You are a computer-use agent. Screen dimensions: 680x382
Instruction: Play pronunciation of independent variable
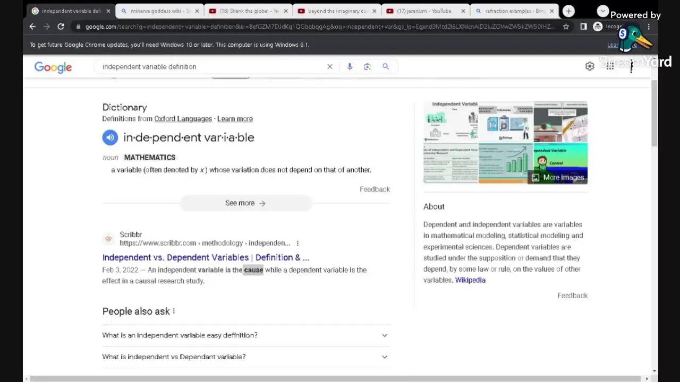tap(110, 137)
